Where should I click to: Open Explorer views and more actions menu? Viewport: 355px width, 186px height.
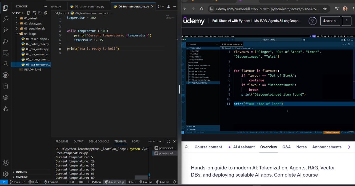(x=45, y=6)
